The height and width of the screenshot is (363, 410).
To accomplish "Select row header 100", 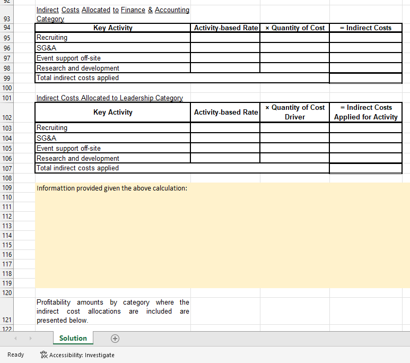I will coord(7,88).
